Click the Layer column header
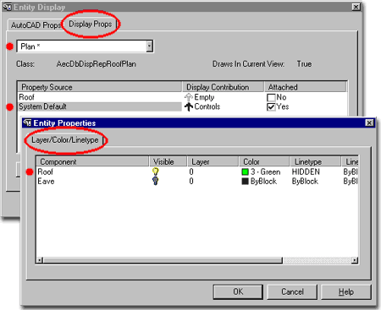This screenshot has width=381, height=310. pyautogui.click(x=213, y=161)
